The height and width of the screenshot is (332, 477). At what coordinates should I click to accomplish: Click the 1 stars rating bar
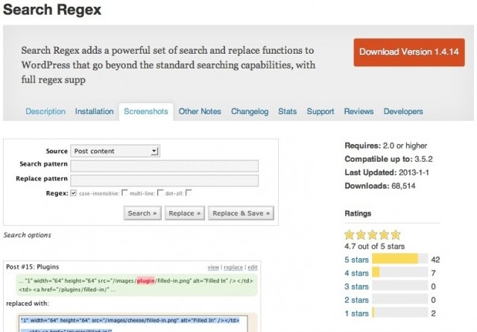(400, 313)
